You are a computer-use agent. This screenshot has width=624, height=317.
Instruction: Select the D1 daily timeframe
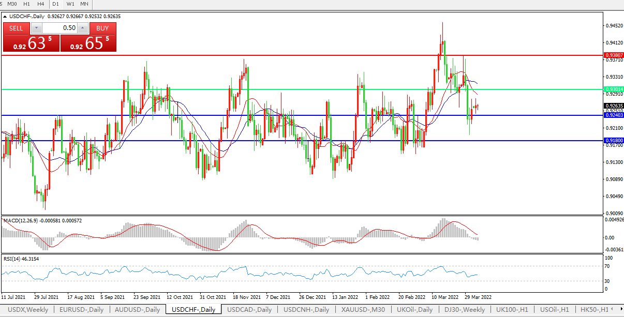click(x=56, y=4)
